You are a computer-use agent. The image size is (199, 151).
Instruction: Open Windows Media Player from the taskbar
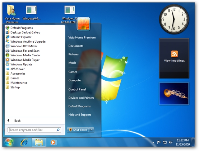point(53,142)
